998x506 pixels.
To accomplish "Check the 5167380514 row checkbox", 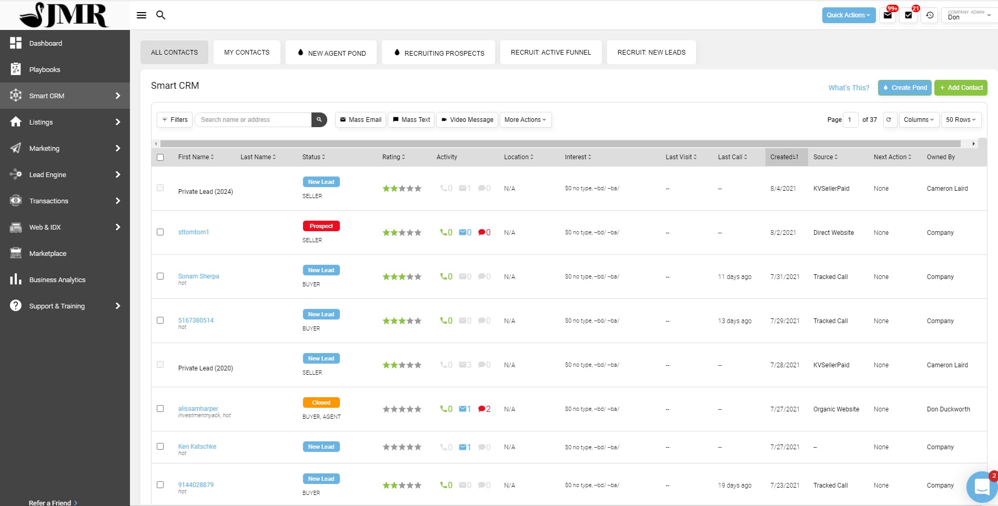I will (x=160, y=321).
